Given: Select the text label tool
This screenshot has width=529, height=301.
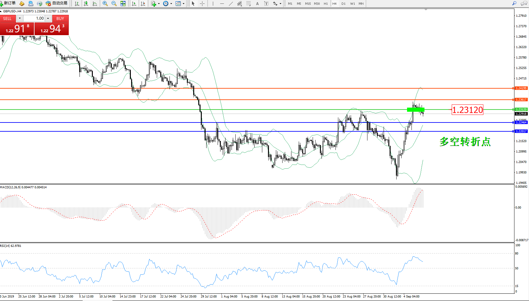Looking at the screenshot, I should point(257,3).
